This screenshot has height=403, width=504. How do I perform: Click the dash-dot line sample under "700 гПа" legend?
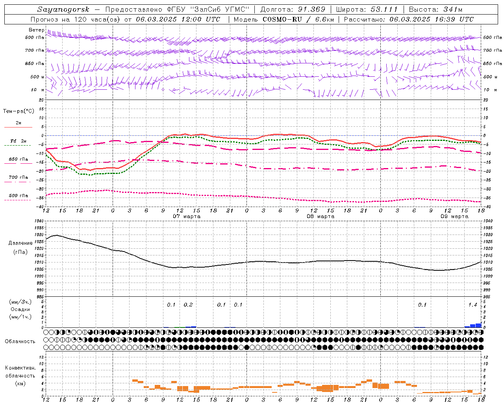[x=17, y=182]
